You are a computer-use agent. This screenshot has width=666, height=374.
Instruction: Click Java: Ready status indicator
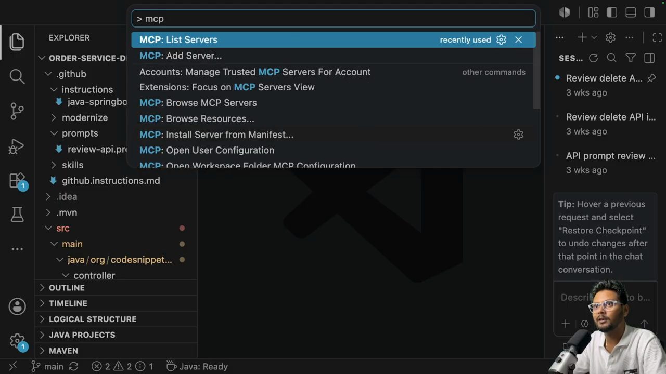[197, 367]
